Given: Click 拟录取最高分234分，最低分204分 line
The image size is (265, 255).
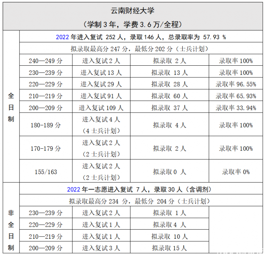Looking at the screenshot, I should click(x=141, y=200).
